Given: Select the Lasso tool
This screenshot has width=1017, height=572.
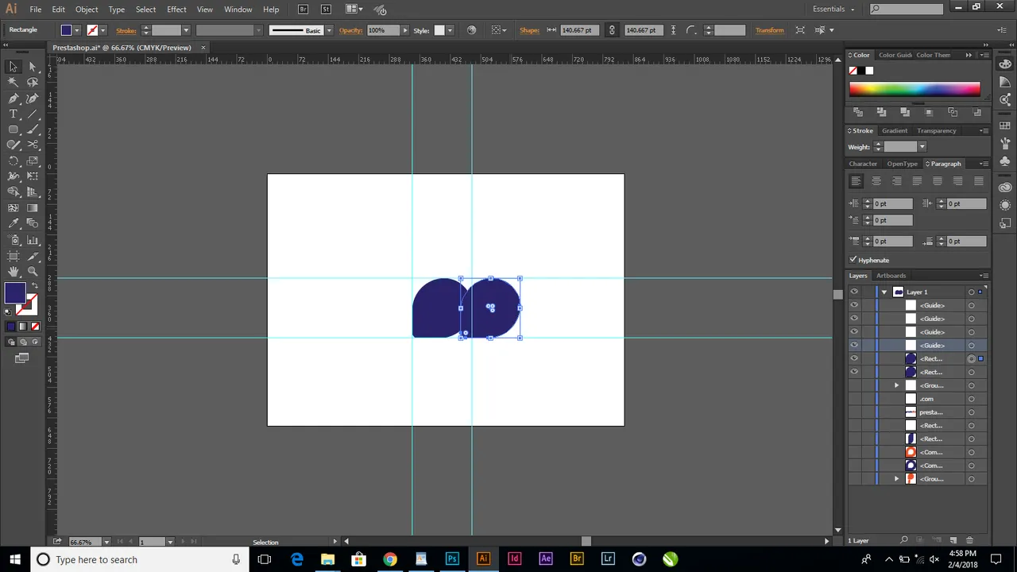Looking at the screenshot, I should 33,83.
